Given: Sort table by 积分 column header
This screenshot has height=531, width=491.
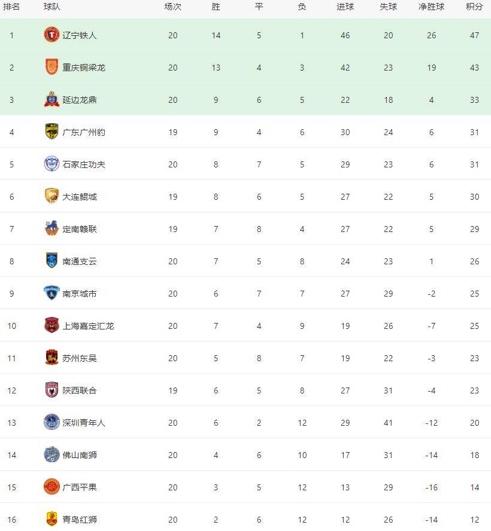Looking at the screenshot, I should click(474, 7).
